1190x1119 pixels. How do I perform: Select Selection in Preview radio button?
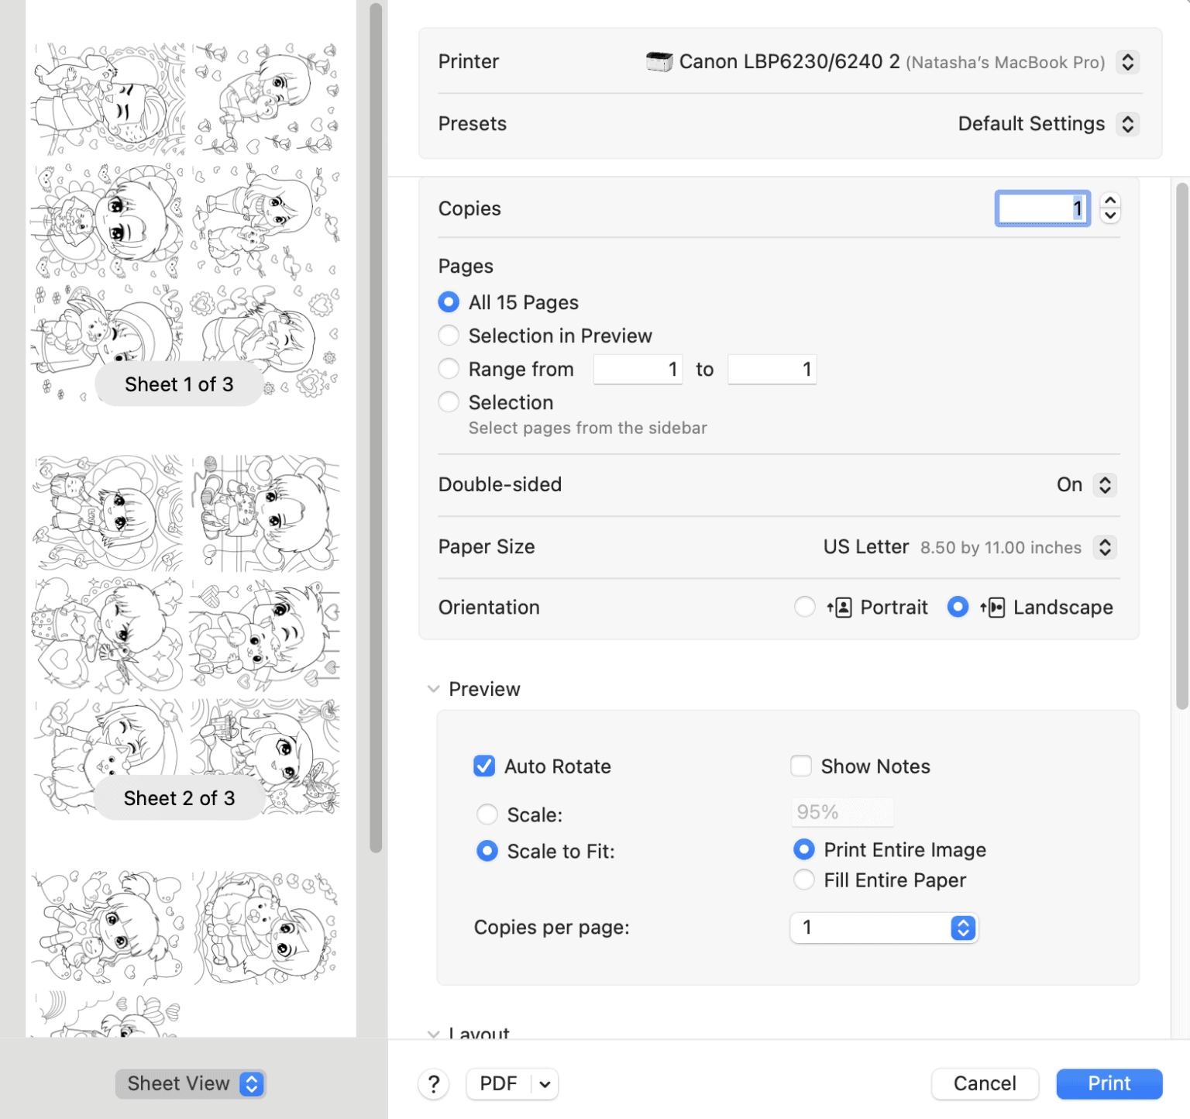click(x=449, y=336)
